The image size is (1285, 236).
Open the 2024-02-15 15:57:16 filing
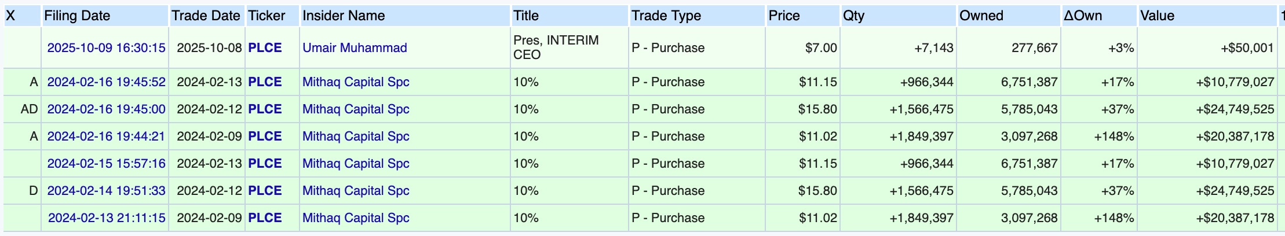106,163
